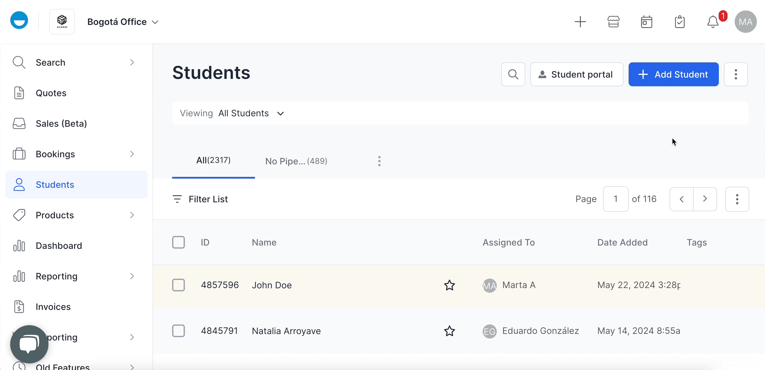Switch to the All(2317) tab
Screen dimensions: 765x370
tap(213, 160)
